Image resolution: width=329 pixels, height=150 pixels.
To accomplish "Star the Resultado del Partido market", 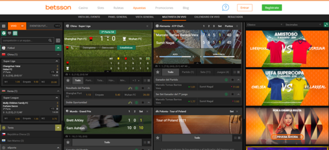I will pyautogui.click(x=143, y=88).
